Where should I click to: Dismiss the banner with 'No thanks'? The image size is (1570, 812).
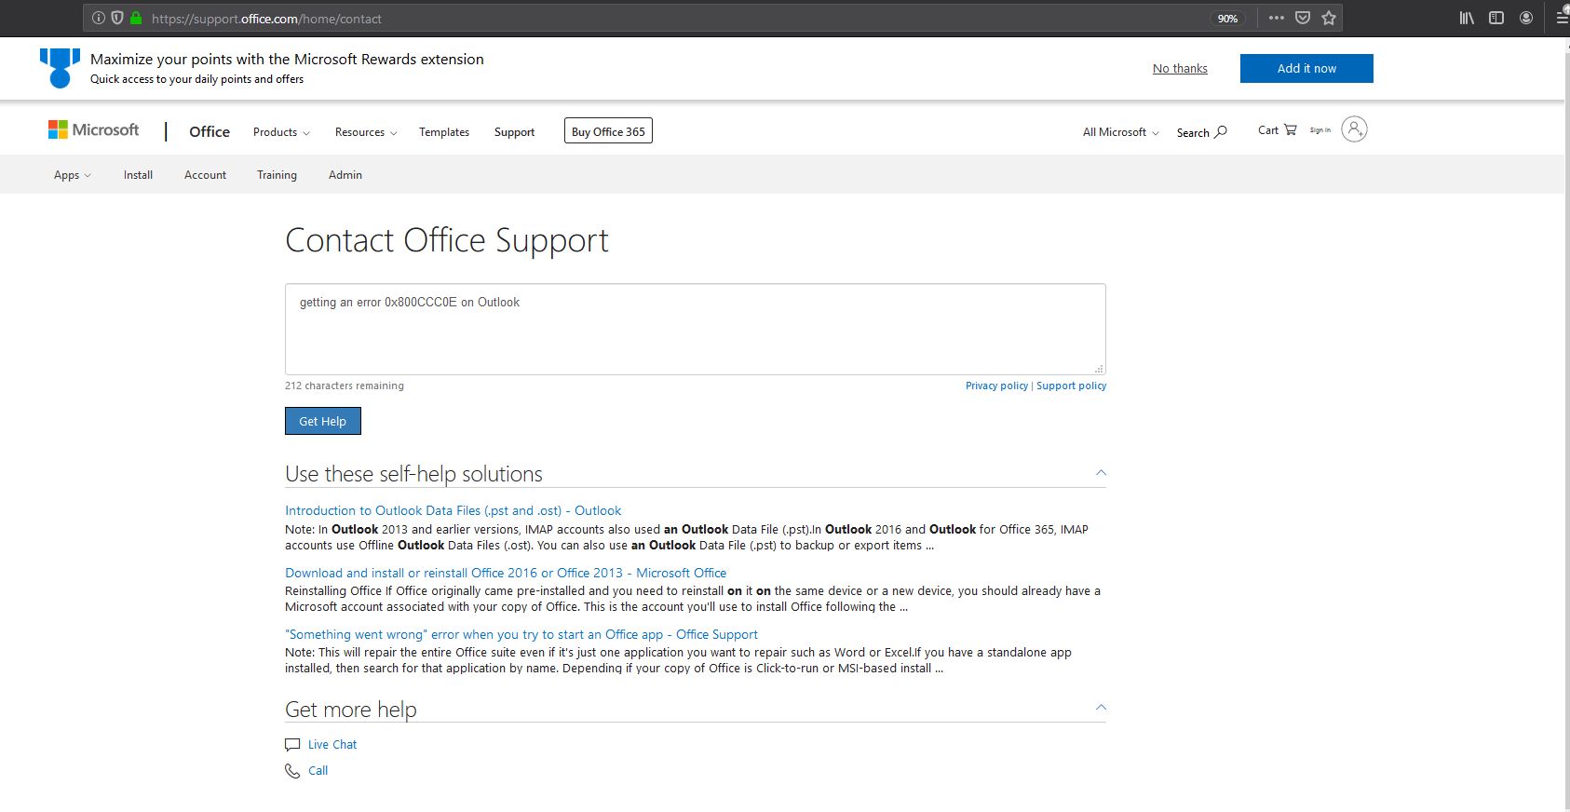(x=1180, y=68)
